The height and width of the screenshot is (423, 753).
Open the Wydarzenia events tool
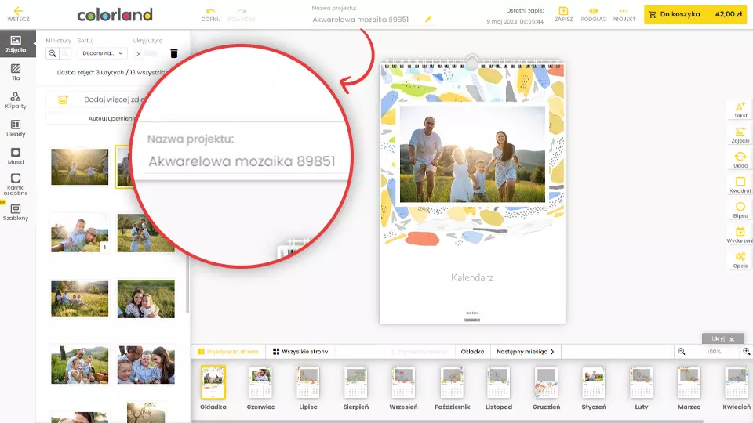[x=740, y=235]
